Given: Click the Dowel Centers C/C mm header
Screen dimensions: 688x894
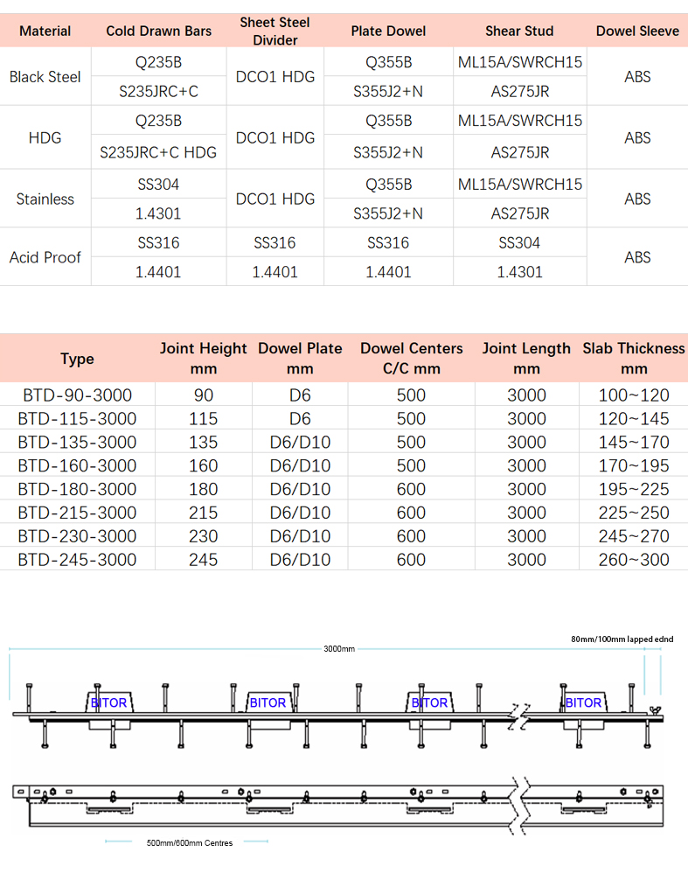Looking at the screenshot, I should [411, 359].
